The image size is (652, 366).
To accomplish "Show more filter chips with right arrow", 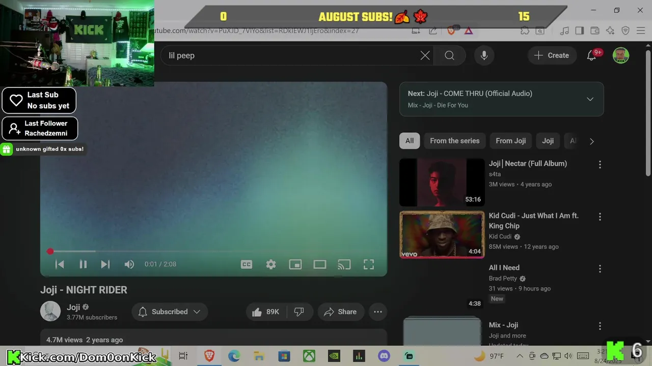I will click(x=591, y=141).
